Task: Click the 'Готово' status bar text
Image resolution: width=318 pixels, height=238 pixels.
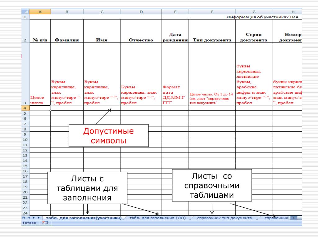Action: (30, 223)
